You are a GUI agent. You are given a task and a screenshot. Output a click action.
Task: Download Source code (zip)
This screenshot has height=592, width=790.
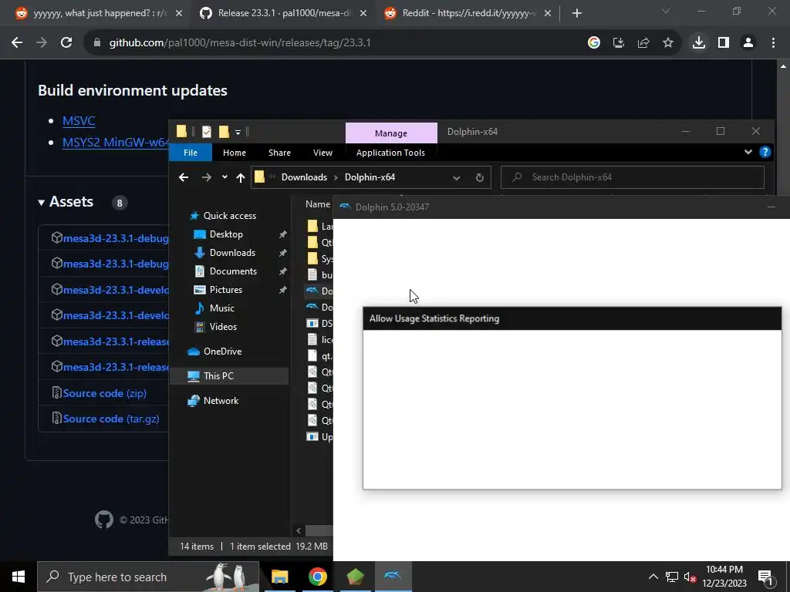click(x=105, y=393)
